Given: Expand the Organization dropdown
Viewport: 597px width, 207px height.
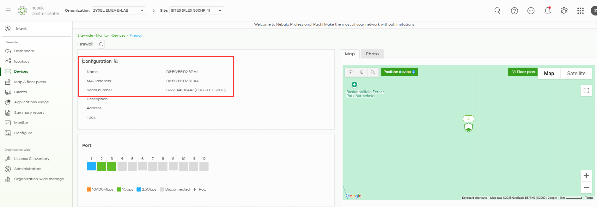Looking at the screenshot, I should [119, 10].
